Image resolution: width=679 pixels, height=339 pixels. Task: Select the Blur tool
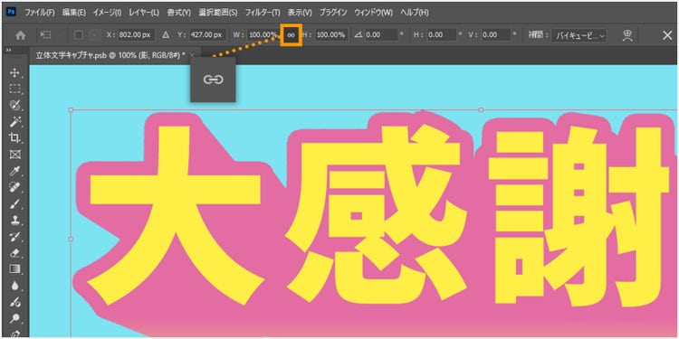(14, 286)
